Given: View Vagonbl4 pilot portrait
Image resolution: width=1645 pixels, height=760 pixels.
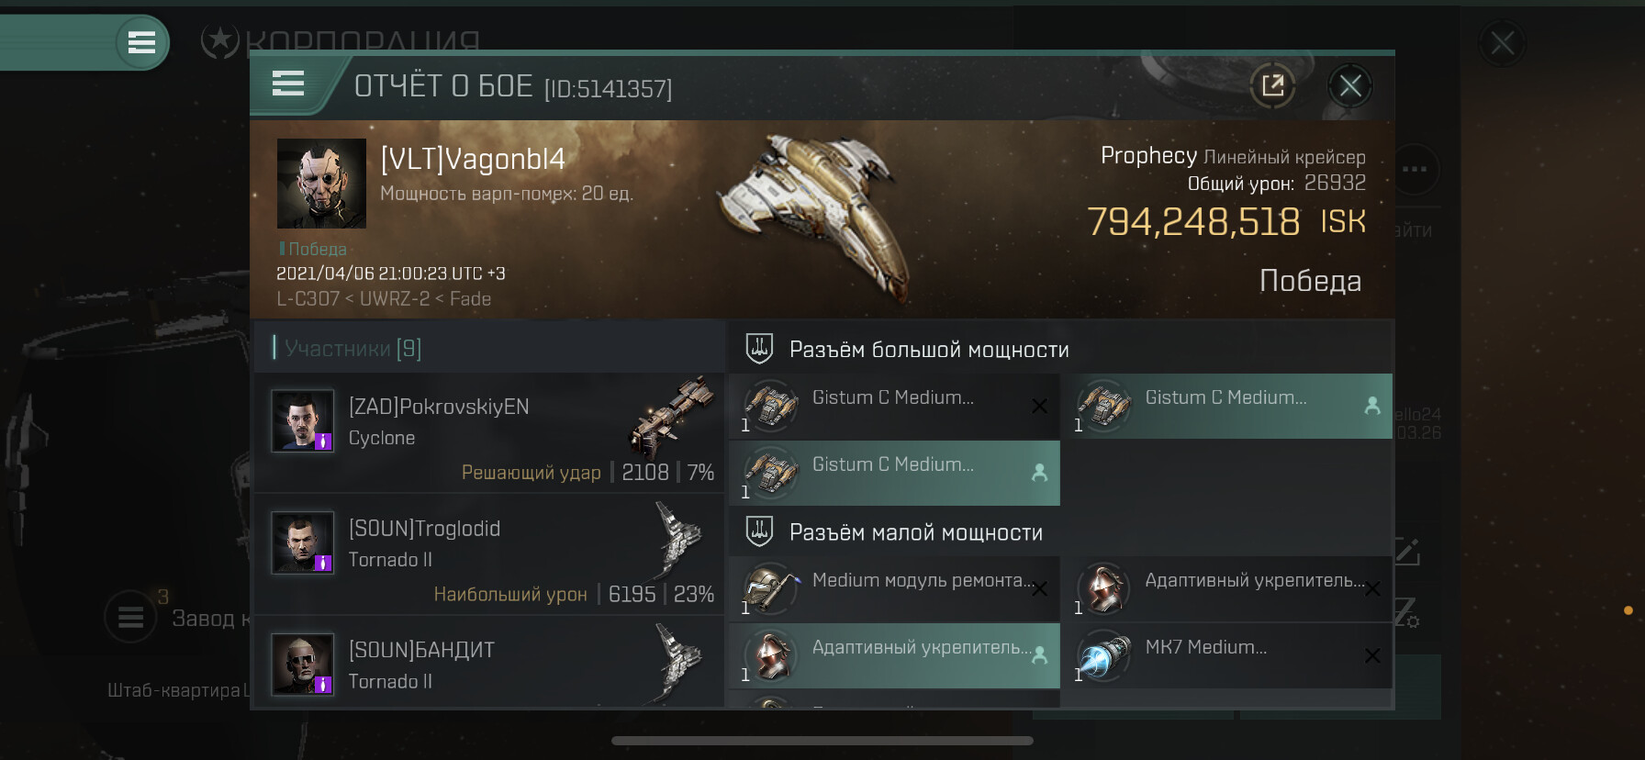Looking at the screenshot, I should pos(322,183).
